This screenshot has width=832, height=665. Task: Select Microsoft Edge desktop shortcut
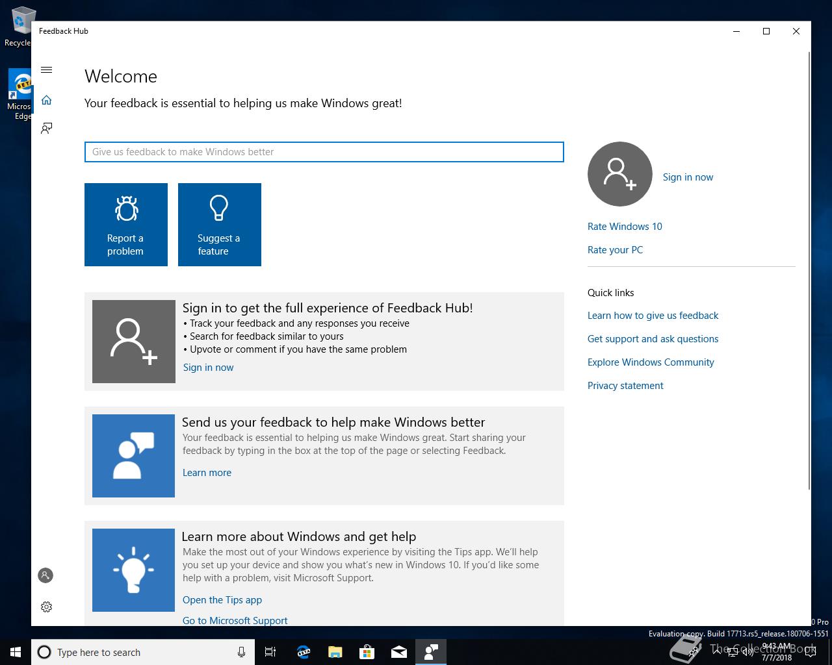click(x=19, y=95)
